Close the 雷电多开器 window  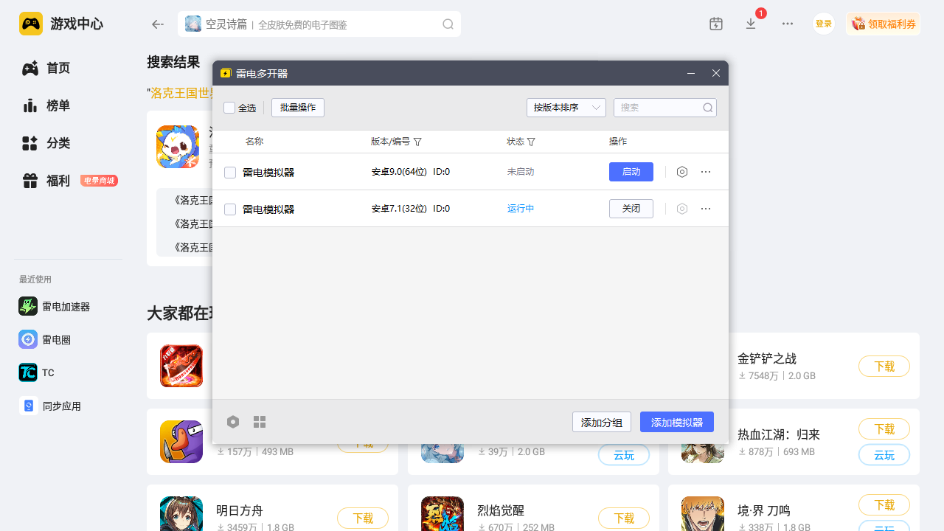[716, 73]
